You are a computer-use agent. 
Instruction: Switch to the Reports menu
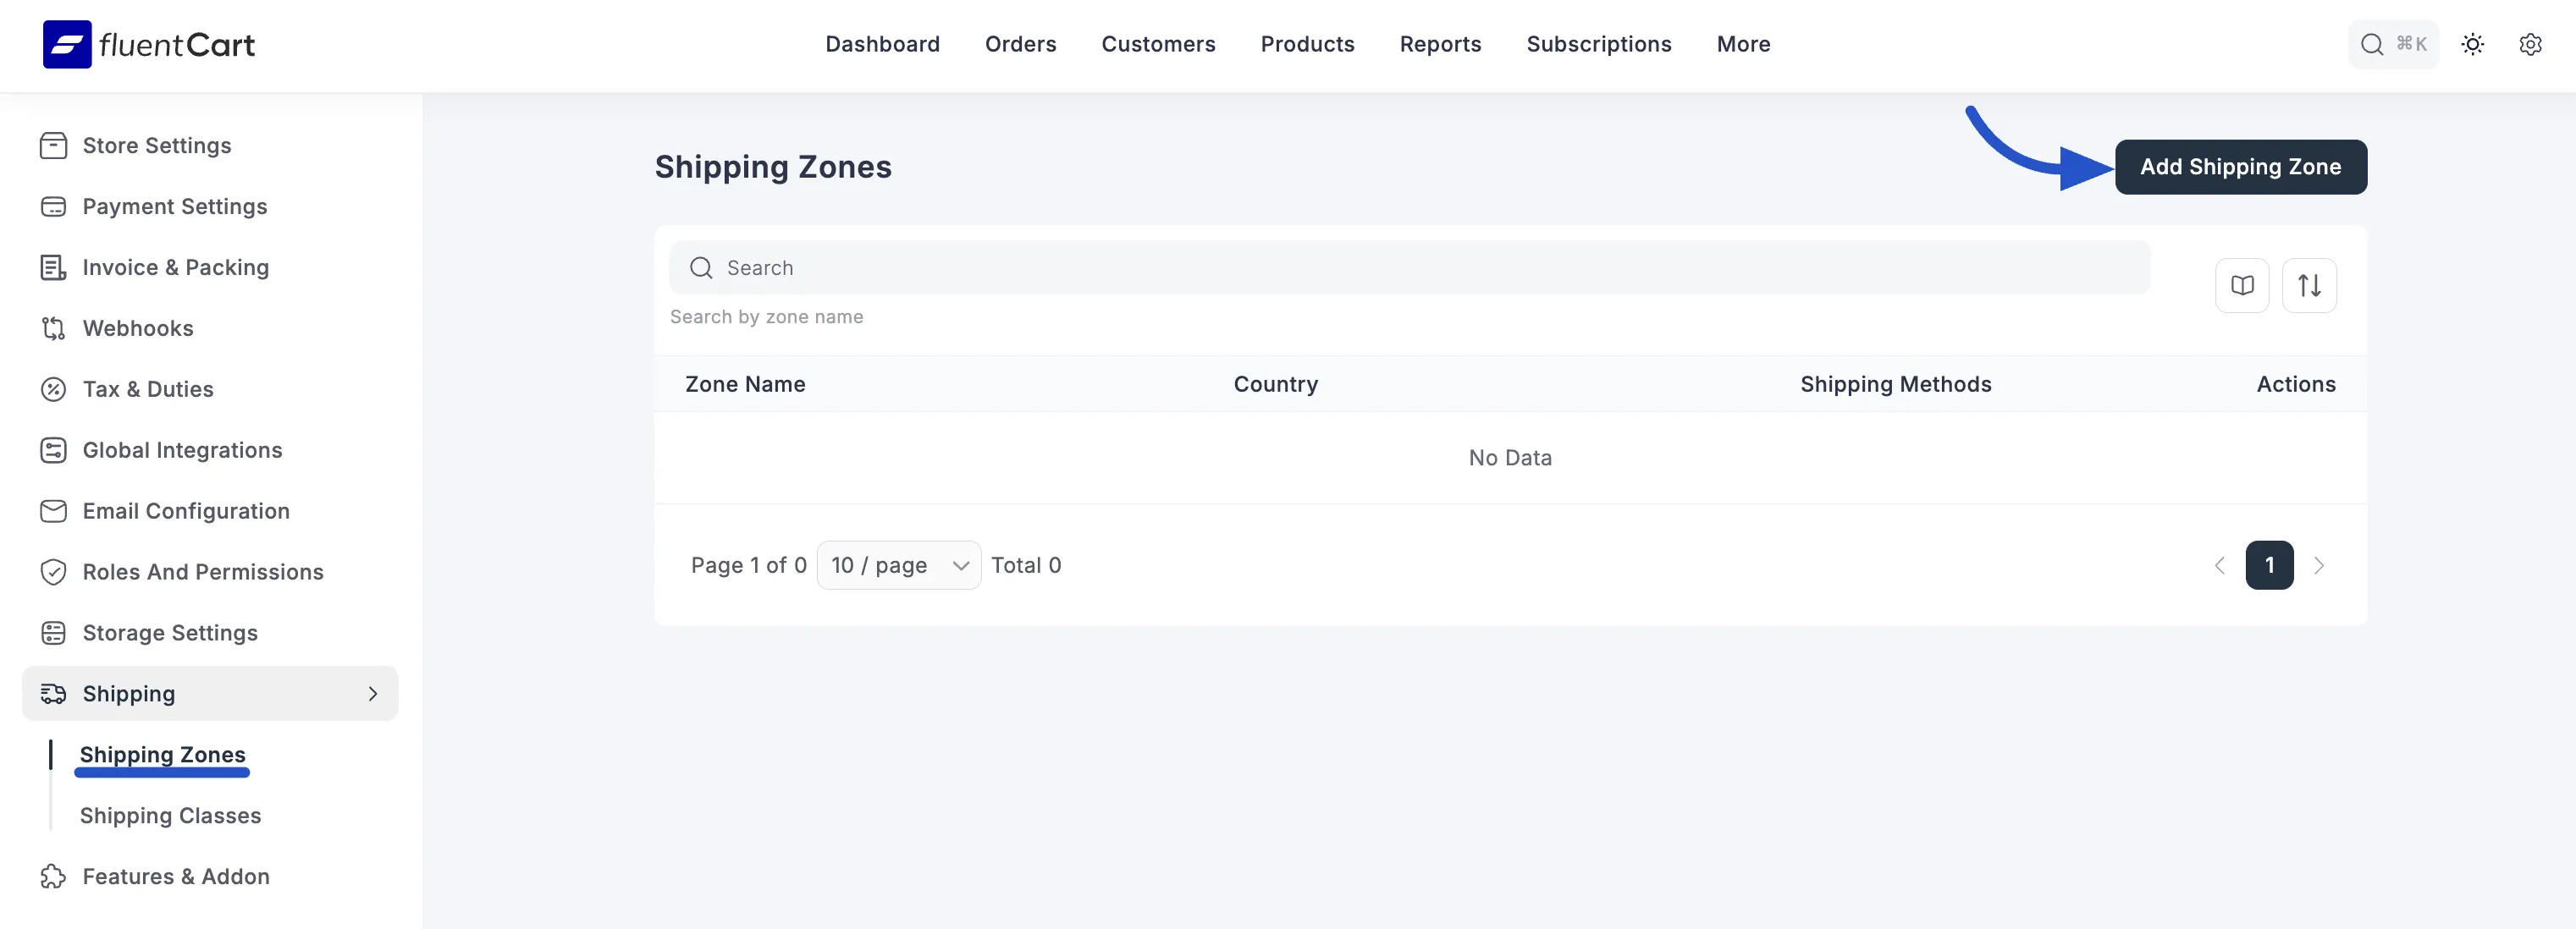[x=1440, y=44]
